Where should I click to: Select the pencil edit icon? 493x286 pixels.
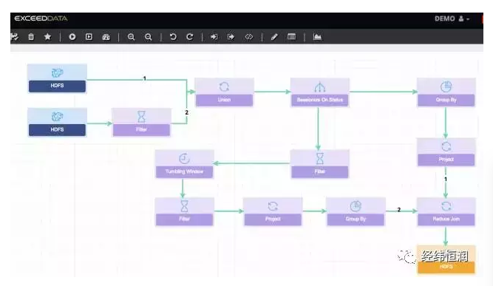274,37
